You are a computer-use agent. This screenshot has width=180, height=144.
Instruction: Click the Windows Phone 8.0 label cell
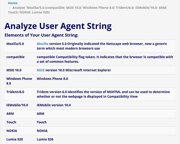(x=19, y=81)
